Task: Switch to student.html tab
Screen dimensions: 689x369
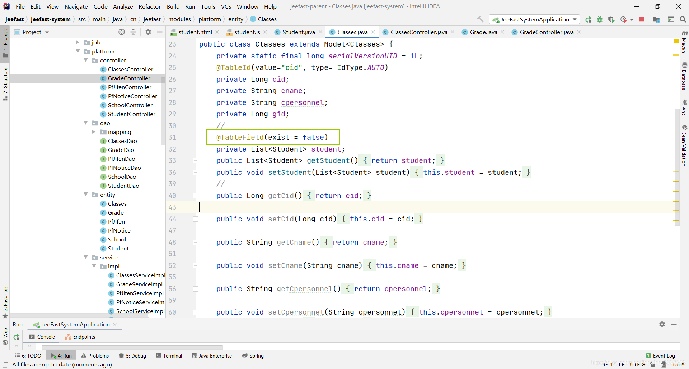Action: click(195, 32)
